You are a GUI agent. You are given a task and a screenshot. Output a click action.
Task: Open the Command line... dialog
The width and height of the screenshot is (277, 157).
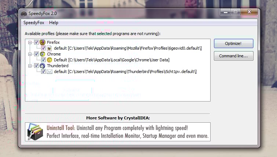(x=234, y=56)
